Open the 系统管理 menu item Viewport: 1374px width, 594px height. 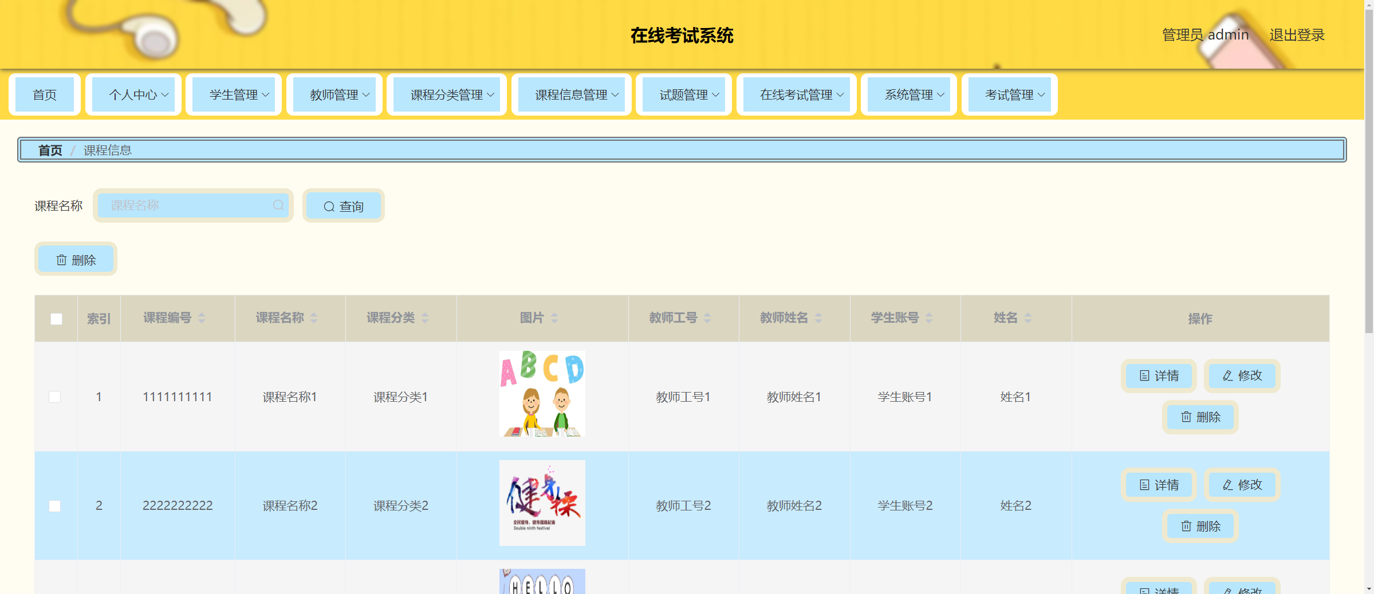(x=909, y=94)
